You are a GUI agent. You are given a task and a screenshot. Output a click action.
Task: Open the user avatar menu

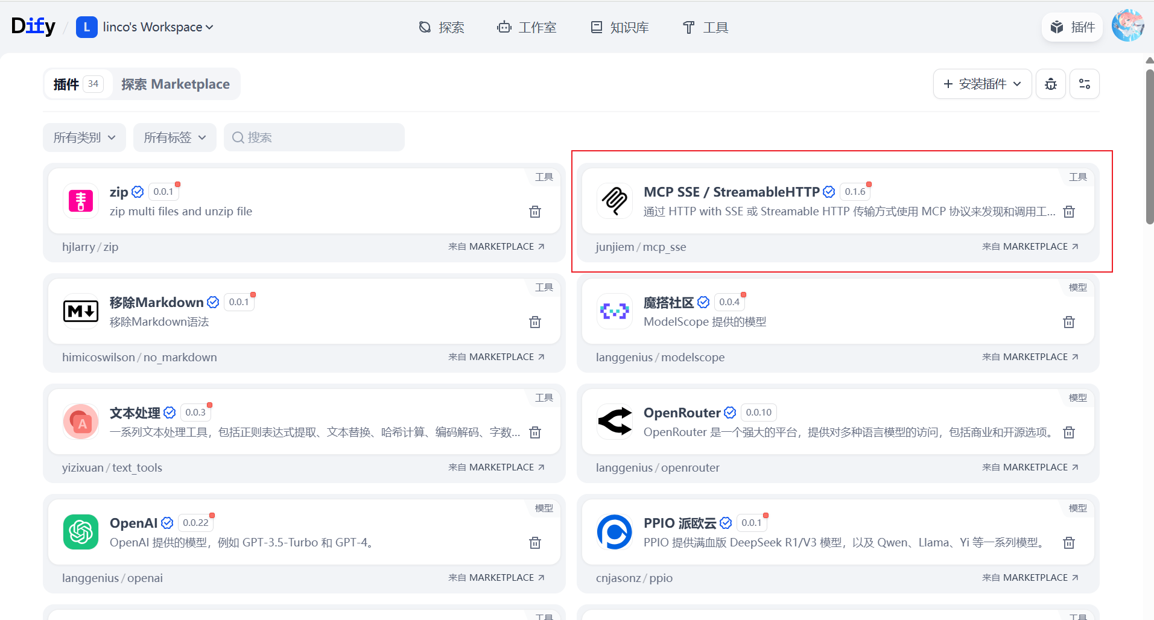(x=1127, y=27)
